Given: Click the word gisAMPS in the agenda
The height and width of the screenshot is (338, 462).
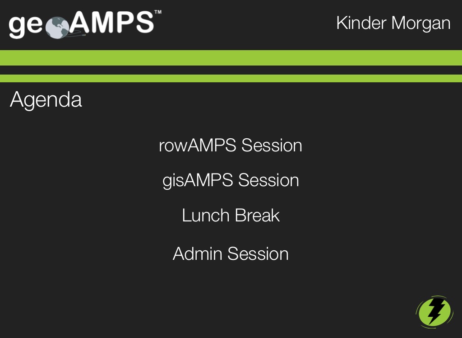Looking at the screenshot, I should (198, 180).
